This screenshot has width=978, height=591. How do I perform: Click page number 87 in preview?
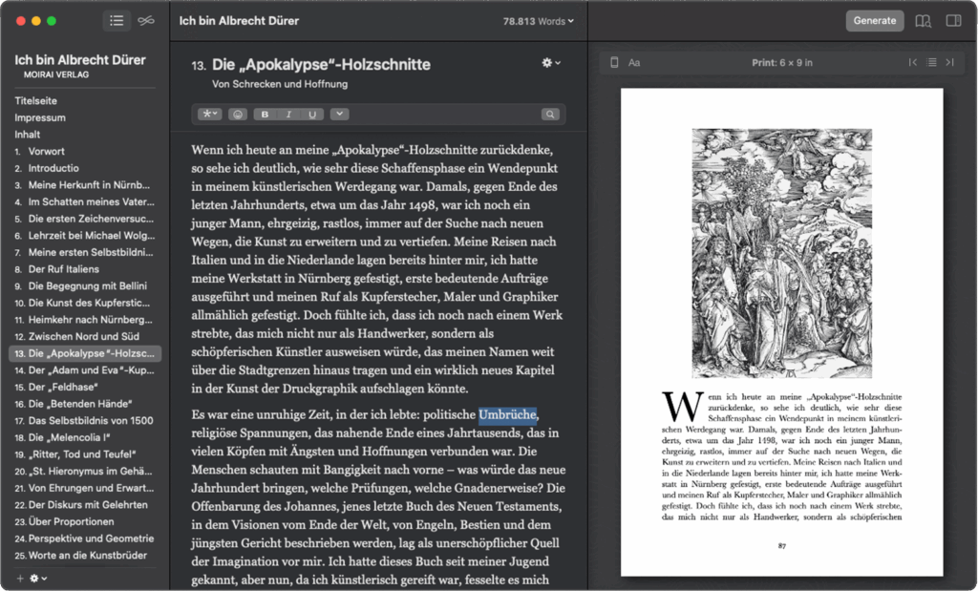[781, 545]
